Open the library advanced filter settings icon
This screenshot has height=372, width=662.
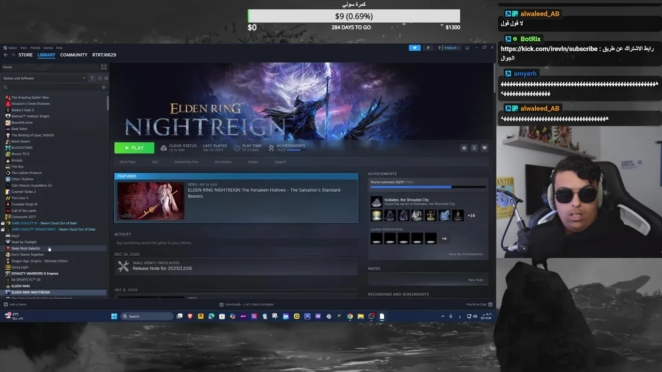103,87
